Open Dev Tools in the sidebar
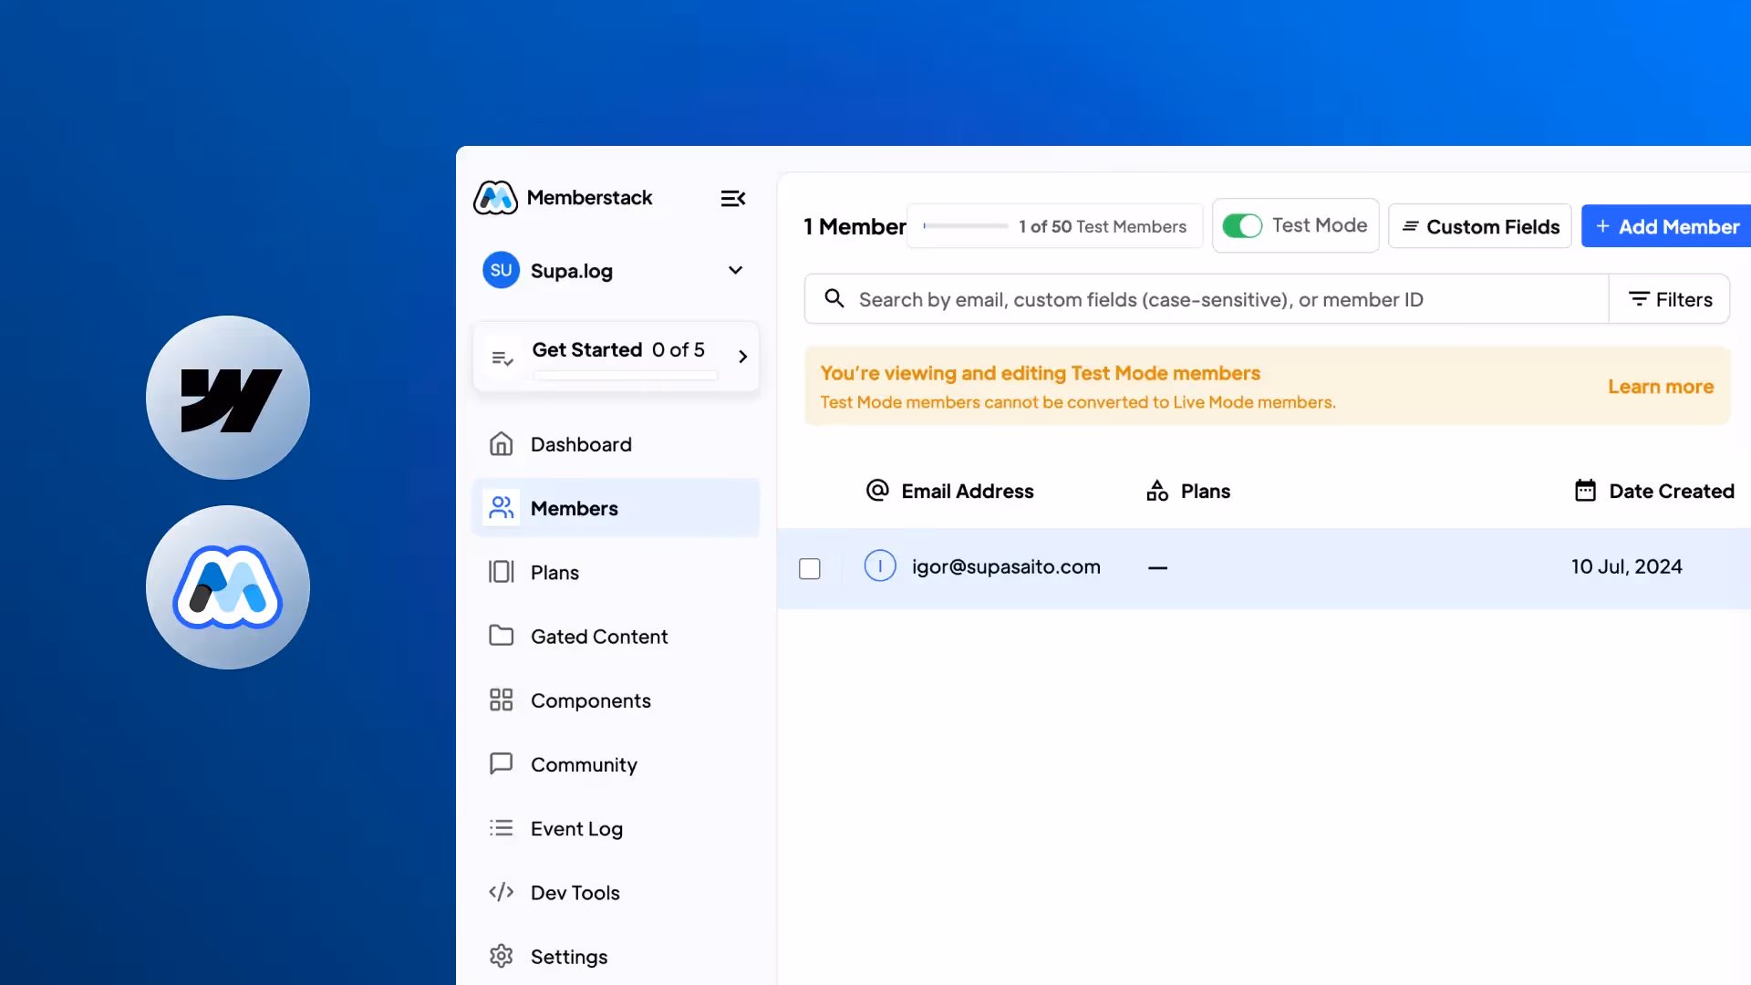The image size is (1751, 985). pyautogui.click(x=575, y=892)
